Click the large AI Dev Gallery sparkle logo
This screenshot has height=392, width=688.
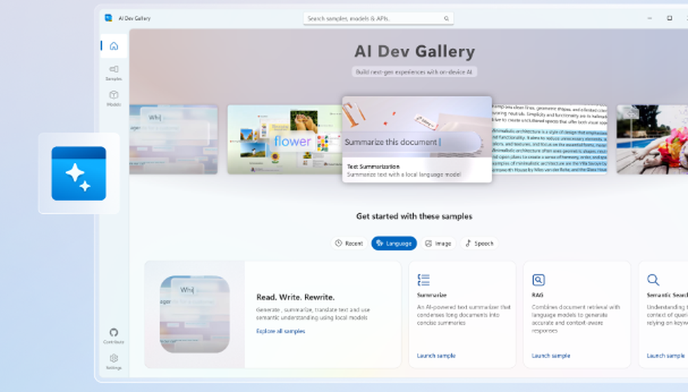click(78, 173)
